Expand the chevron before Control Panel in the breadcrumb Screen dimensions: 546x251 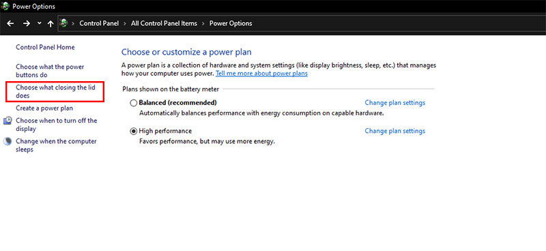(x=73, y=23)
